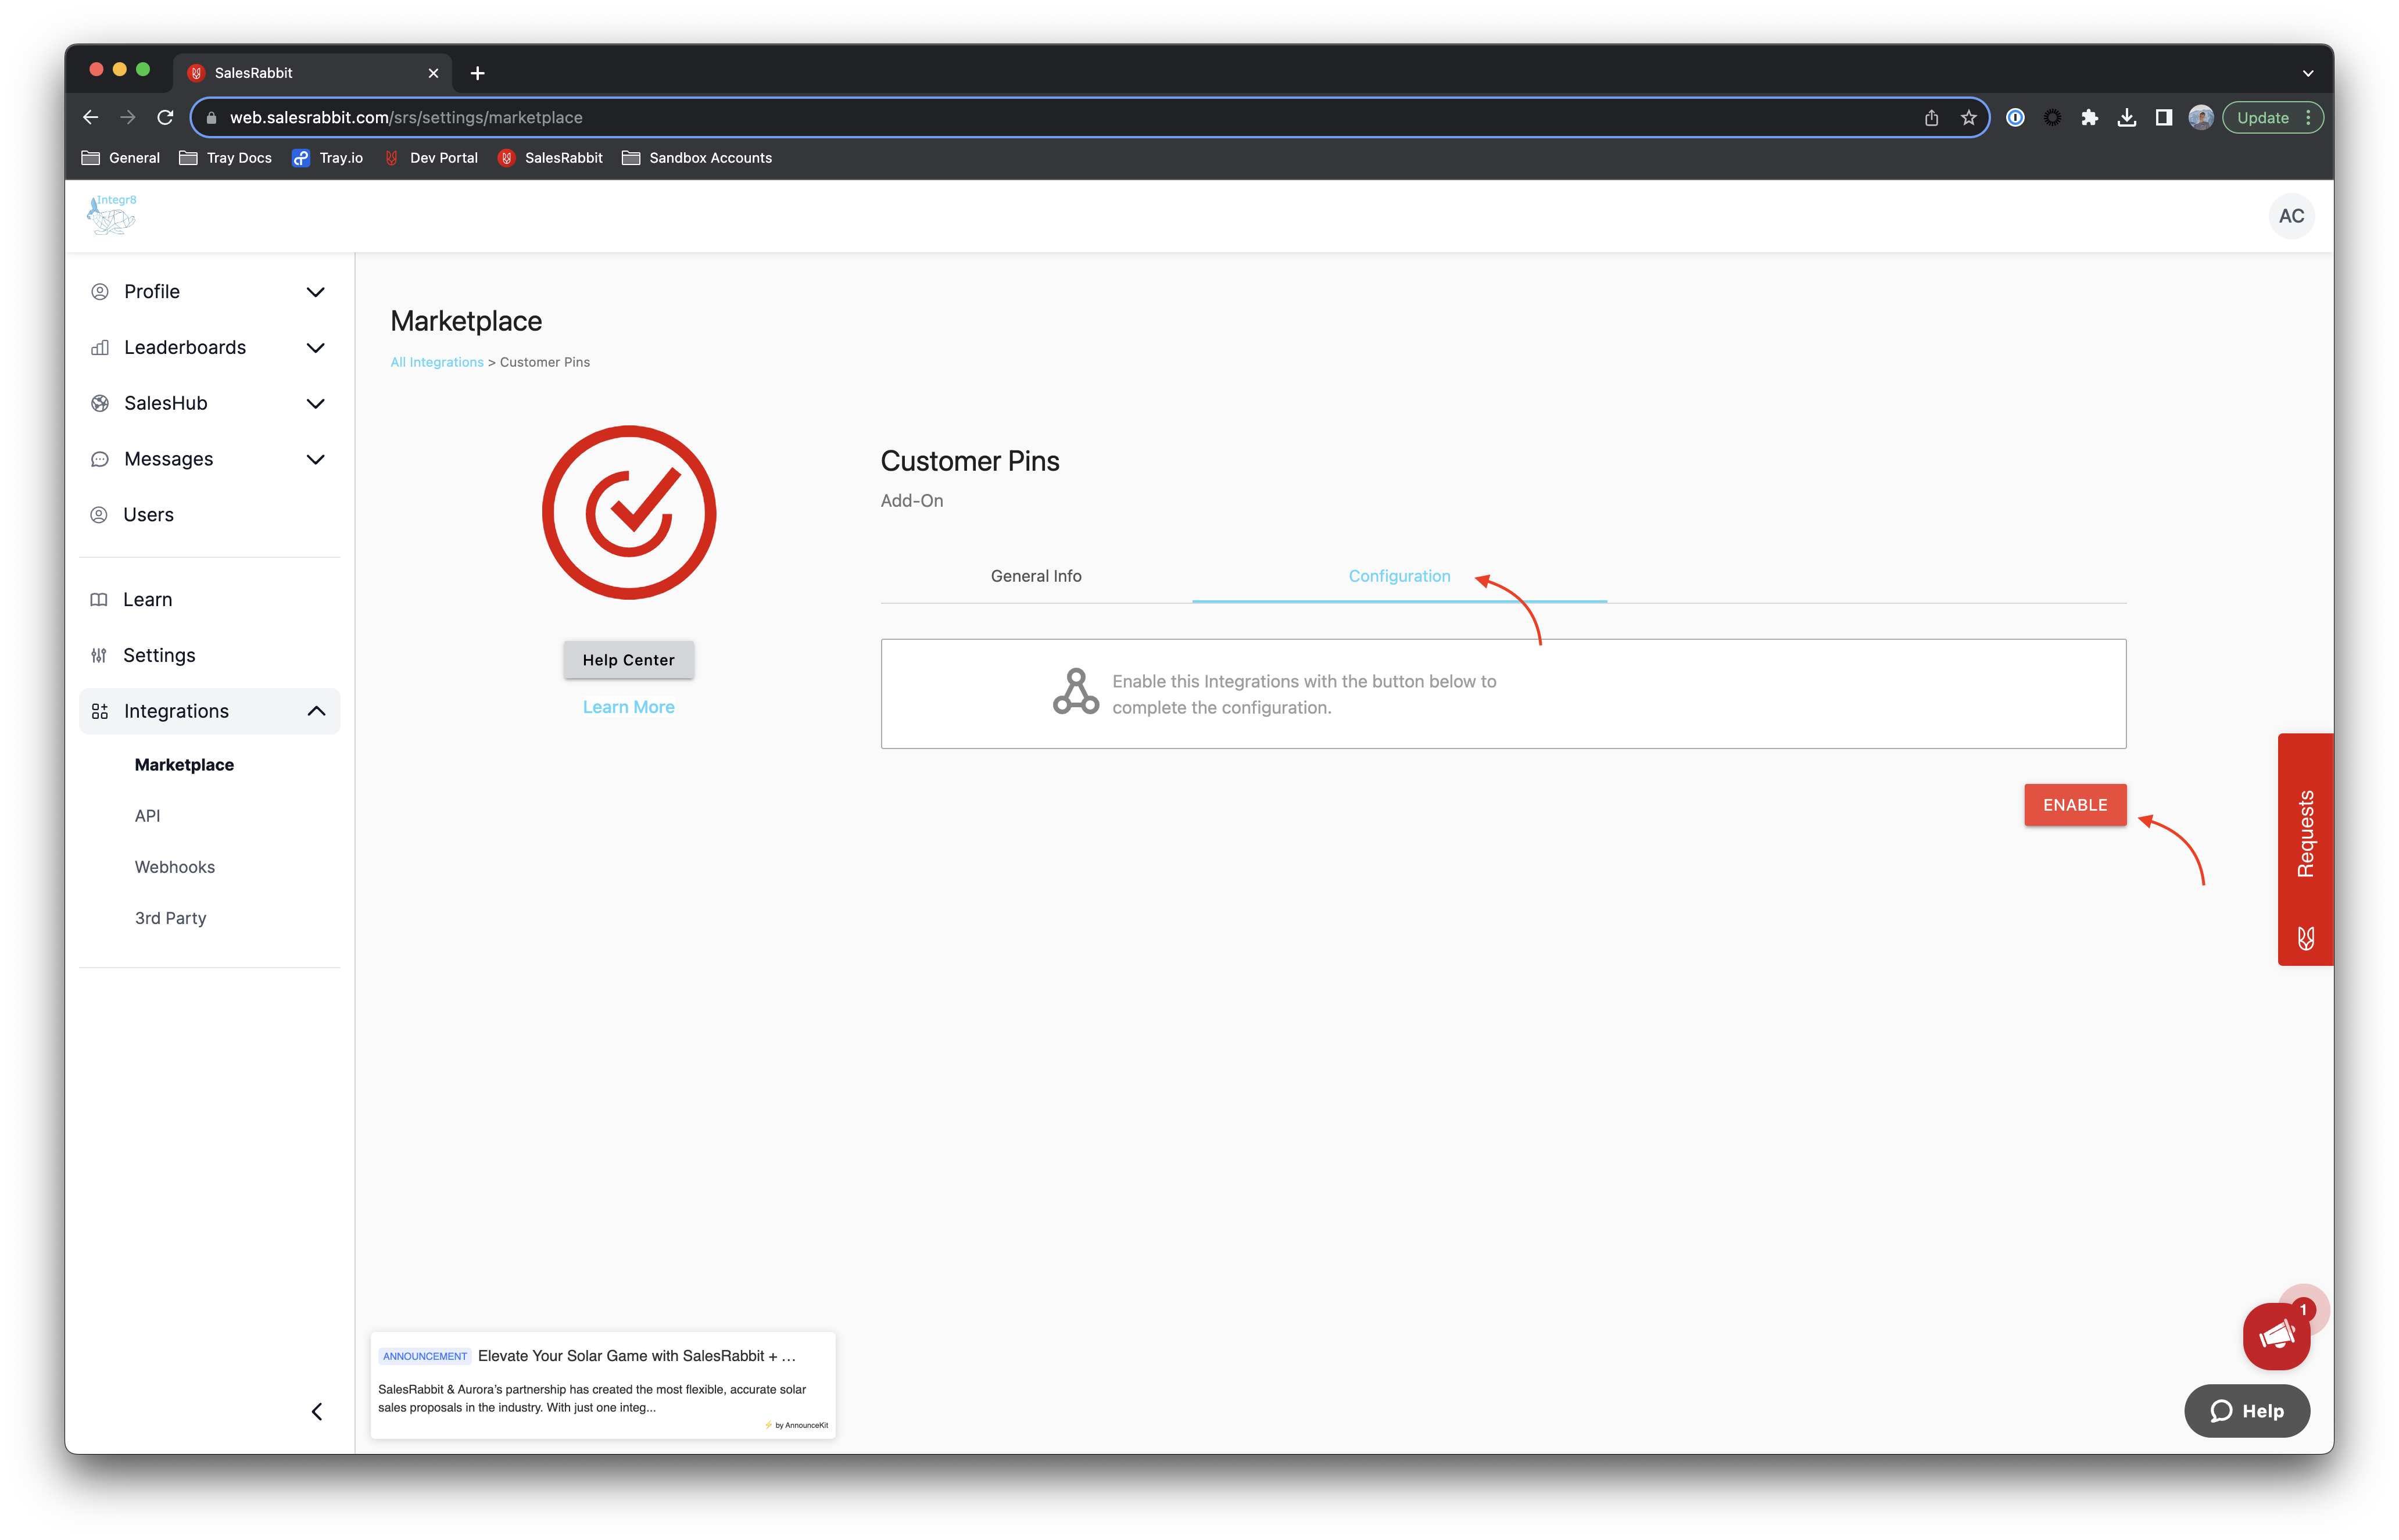2399x1540 pixels.
Task: Select Marketplace submenu item
Action: (x=184, y=765)
